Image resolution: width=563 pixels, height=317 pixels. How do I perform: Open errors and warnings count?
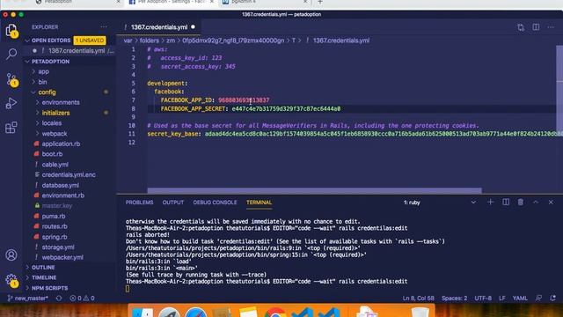82,298
